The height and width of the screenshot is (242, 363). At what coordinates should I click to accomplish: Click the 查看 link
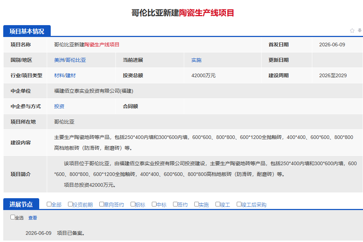[33, 218]
